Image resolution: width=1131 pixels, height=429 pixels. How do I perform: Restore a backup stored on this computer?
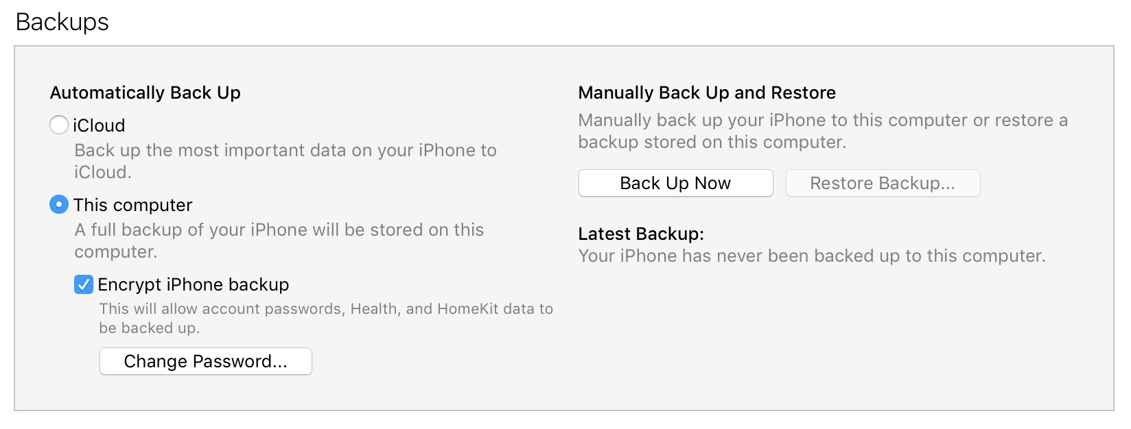click(883, 183)
